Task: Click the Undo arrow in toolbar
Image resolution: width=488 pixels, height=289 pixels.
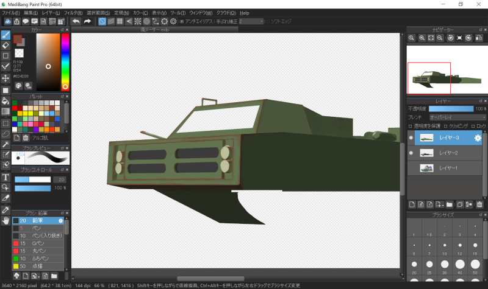Action: tap(76, 21)
